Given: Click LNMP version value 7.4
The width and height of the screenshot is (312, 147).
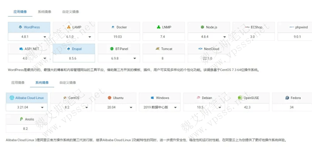Looking at the screenshot, I should pyautogui.click(x=163, y=37).
